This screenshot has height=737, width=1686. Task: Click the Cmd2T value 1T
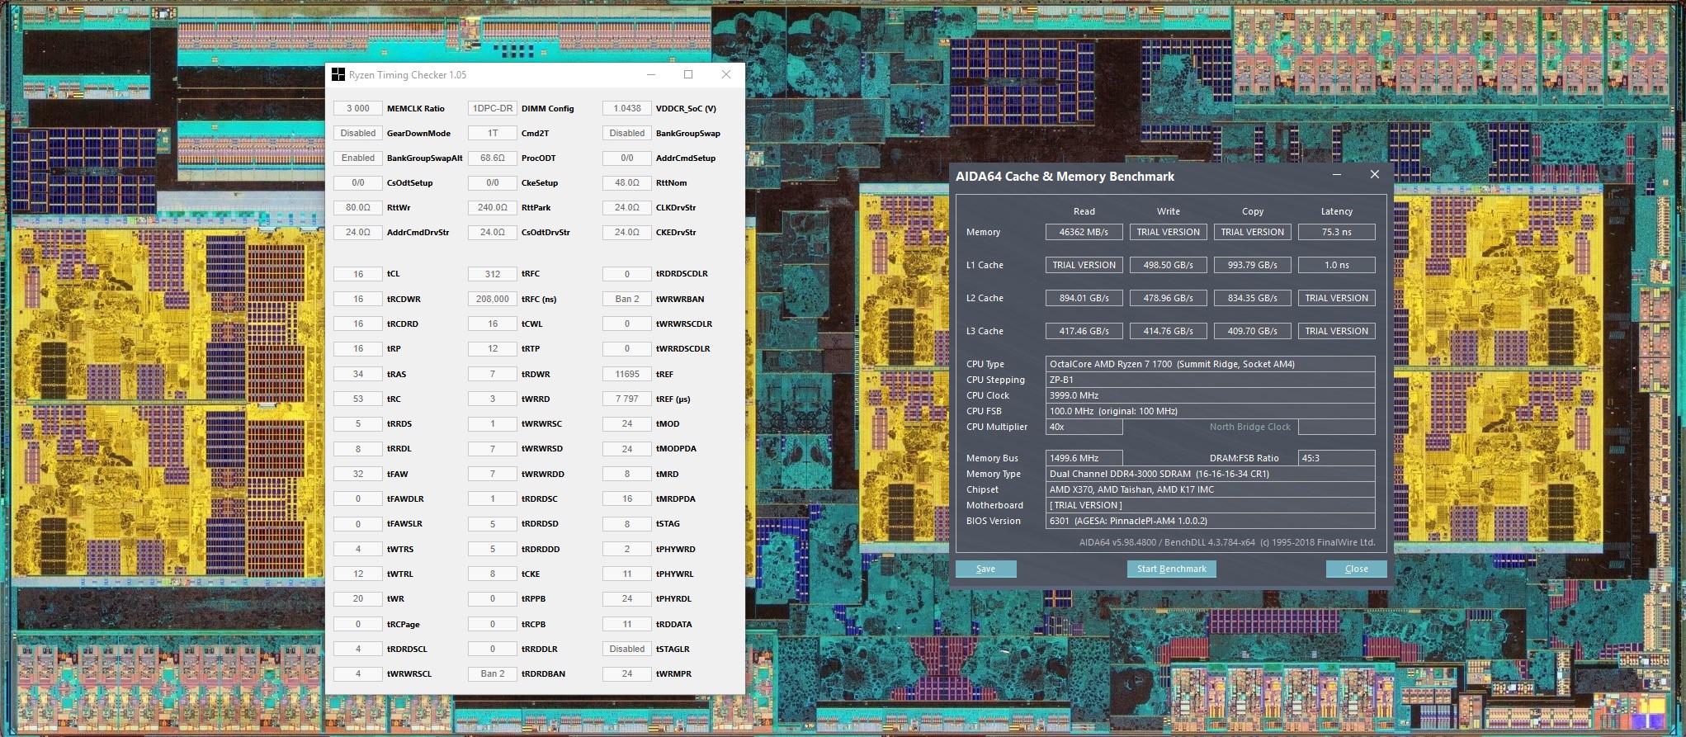tap(493, 133)
